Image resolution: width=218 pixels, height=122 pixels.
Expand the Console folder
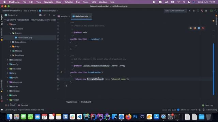click(10, 28)
